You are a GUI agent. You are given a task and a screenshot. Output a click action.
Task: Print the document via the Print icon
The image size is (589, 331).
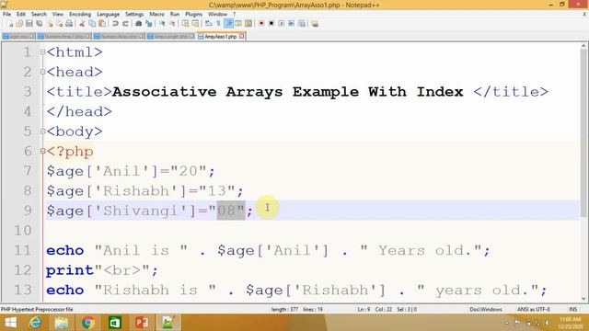[x=69, y=24]
